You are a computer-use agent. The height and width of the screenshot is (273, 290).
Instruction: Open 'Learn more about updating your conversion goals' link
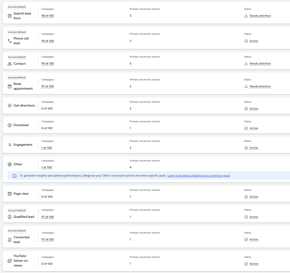(x=199, y=176)
